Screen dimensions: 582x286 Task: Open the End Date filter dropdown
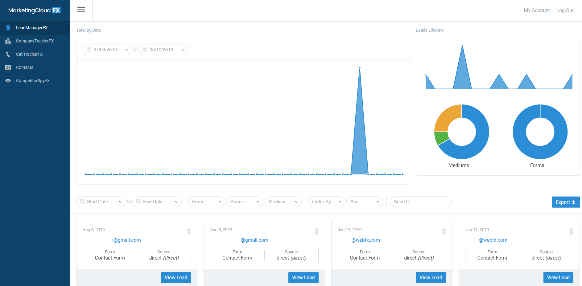(157, 202)
